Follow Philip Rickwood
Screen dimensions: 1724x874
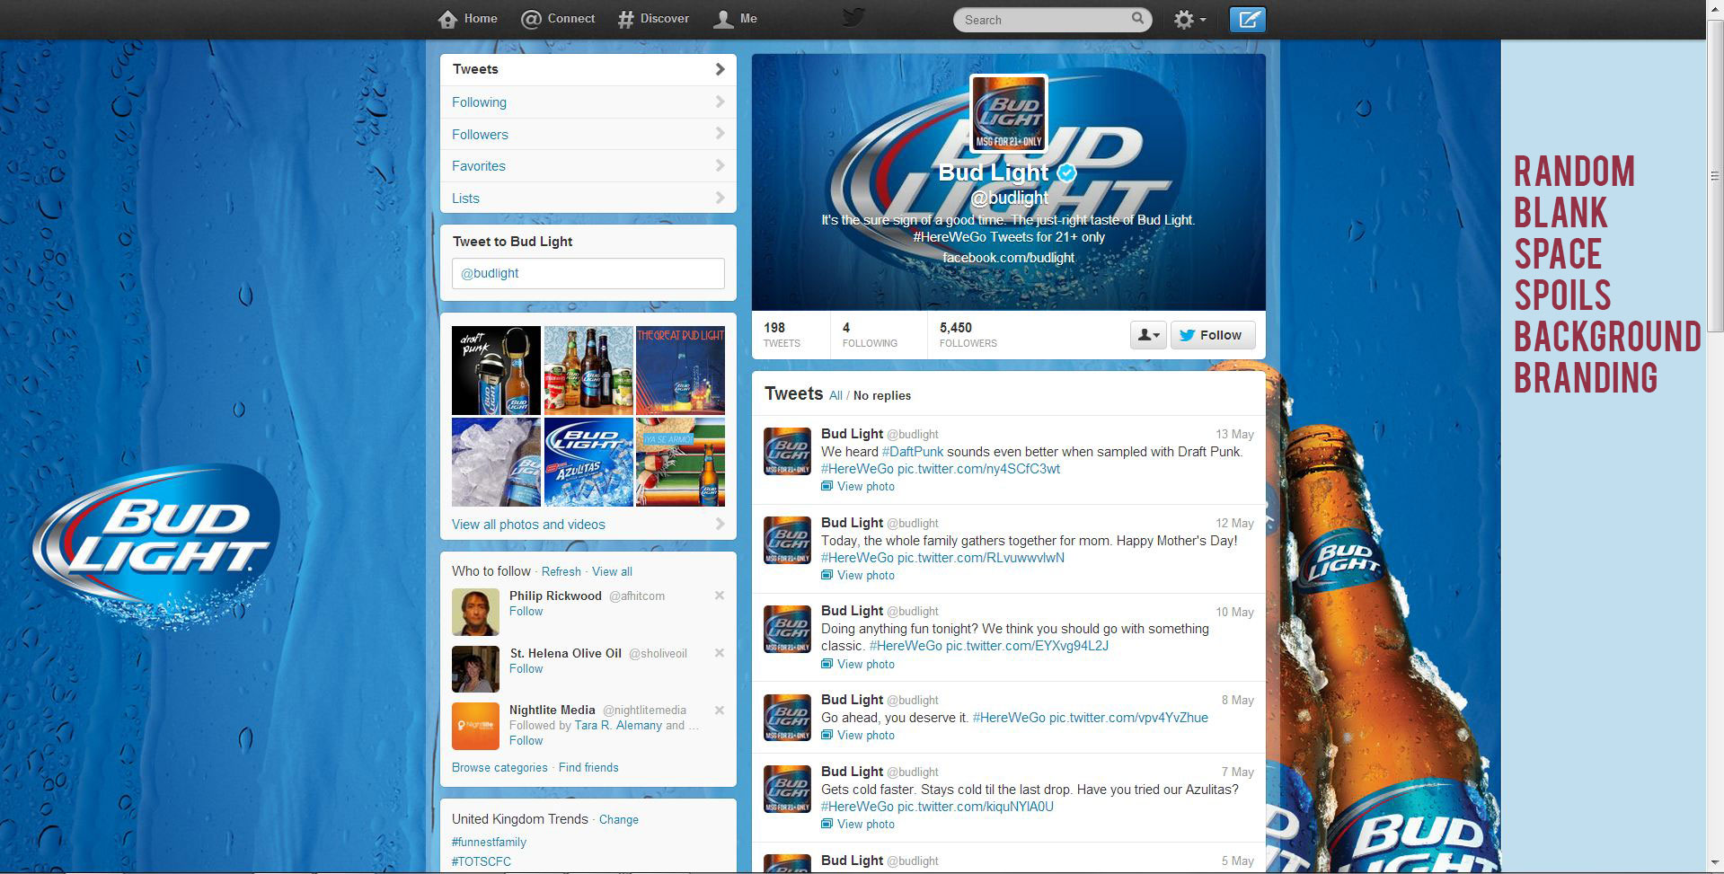tap(526, 611)
